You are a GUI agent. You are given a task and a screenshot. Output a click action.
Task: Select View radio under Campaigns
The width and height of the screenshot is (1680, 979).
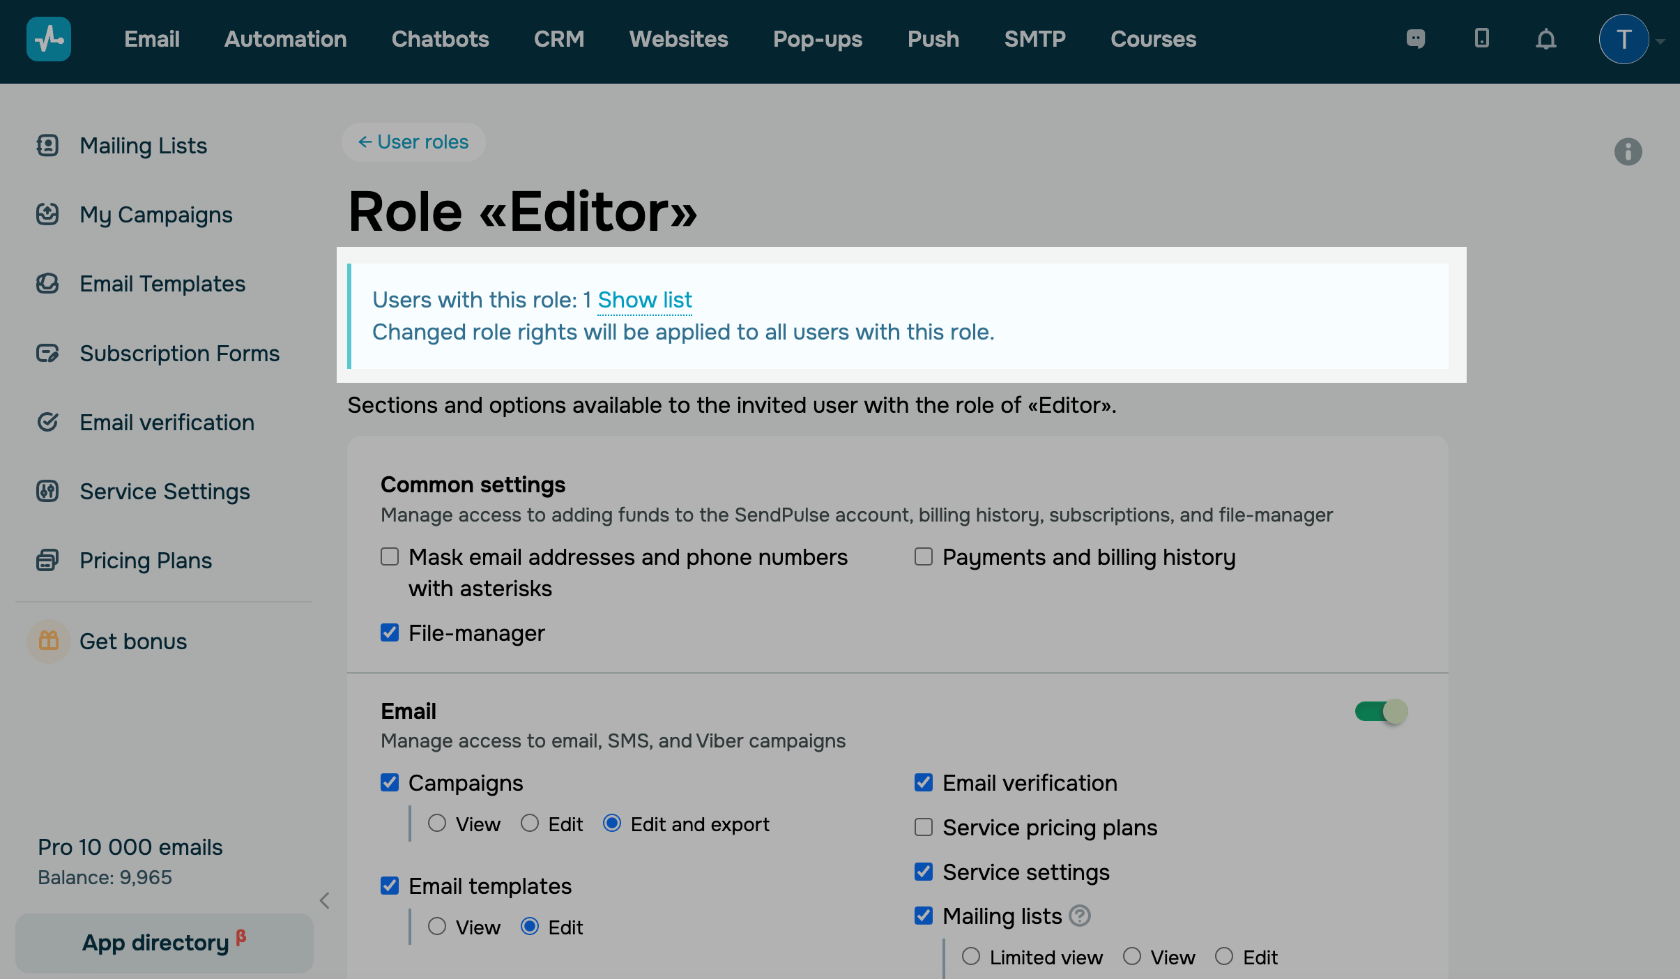(437, 824)
